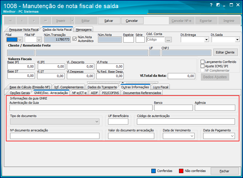Open Livro Fiscal tab
This screenshot has height=178, width=243.
[161, 87]
